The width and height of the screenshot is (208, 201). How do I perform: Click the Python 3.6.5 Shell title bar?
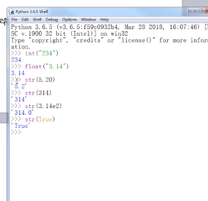click(x=98, y=12)
